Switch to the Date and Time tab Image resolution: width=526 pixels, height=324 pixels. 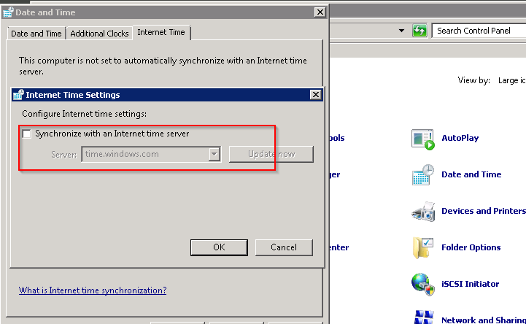tap(36, 34)
